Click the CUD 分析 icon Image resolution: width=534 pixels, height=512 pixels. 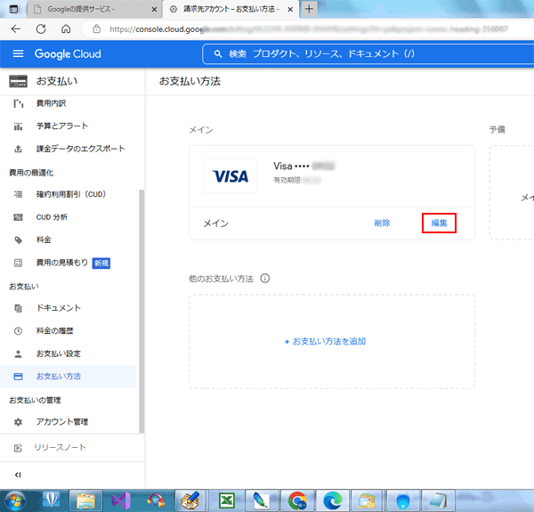click(18, 217)
